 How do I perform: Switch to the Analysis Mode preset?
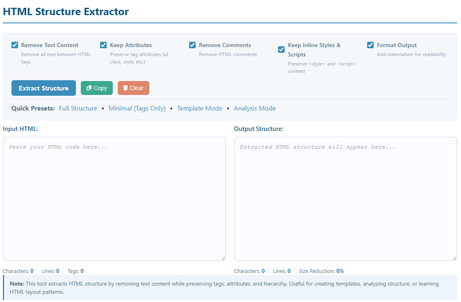point(255,108)
